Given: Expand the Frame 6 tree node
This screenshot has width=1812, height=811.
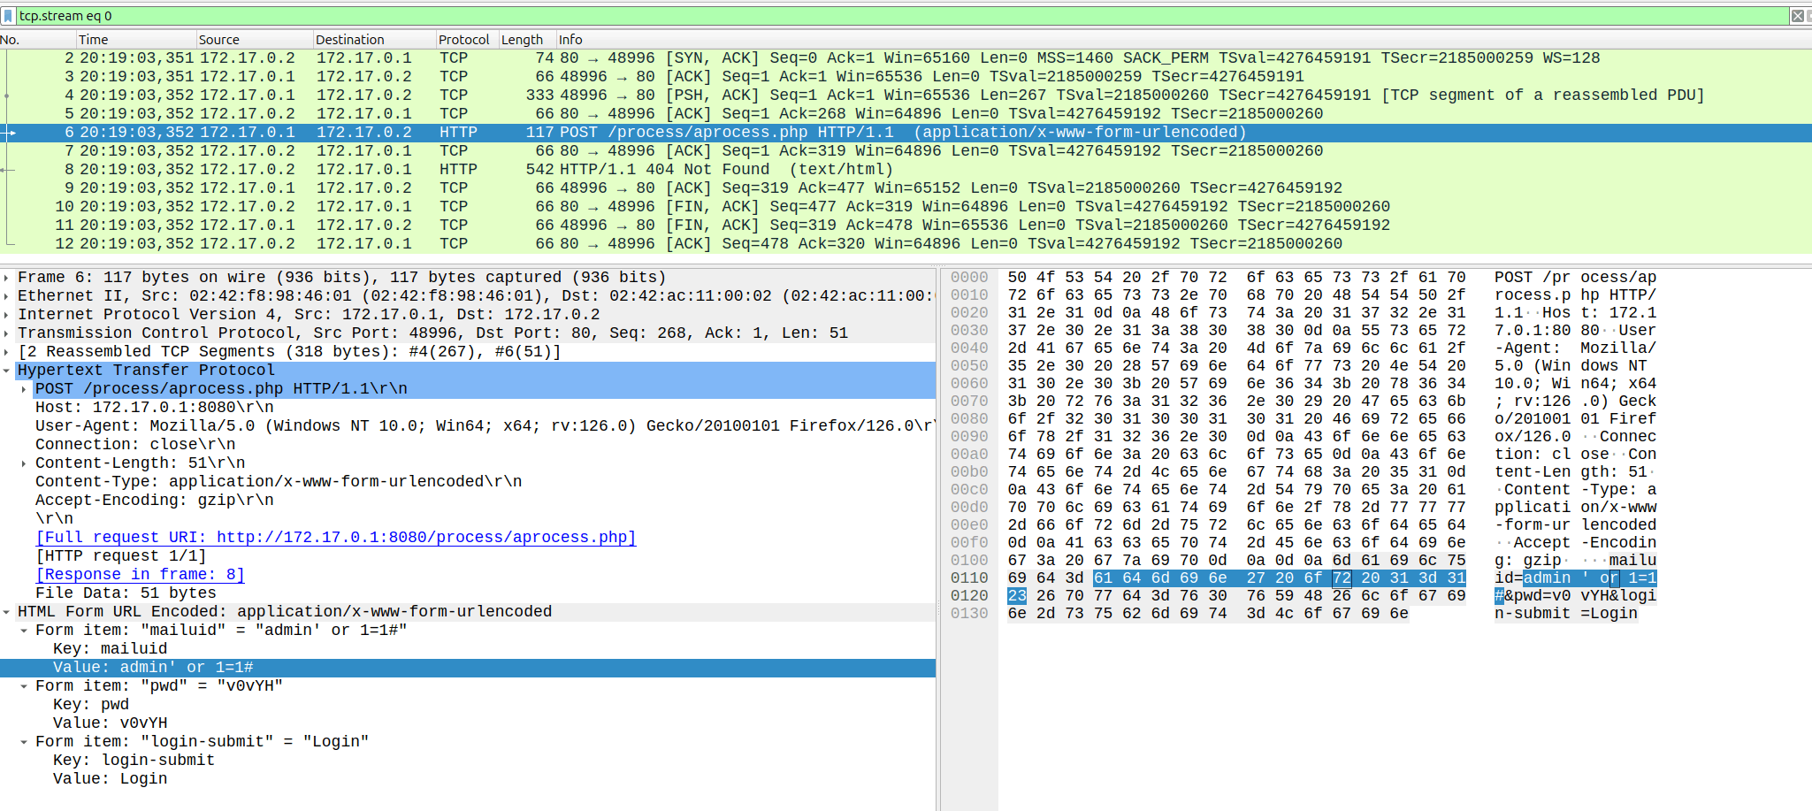Looking at the screenshot, I should point(7,278).
